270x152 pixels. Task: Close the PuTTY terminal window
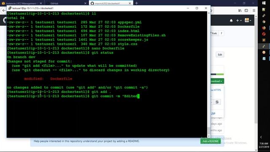coord(206,8)
